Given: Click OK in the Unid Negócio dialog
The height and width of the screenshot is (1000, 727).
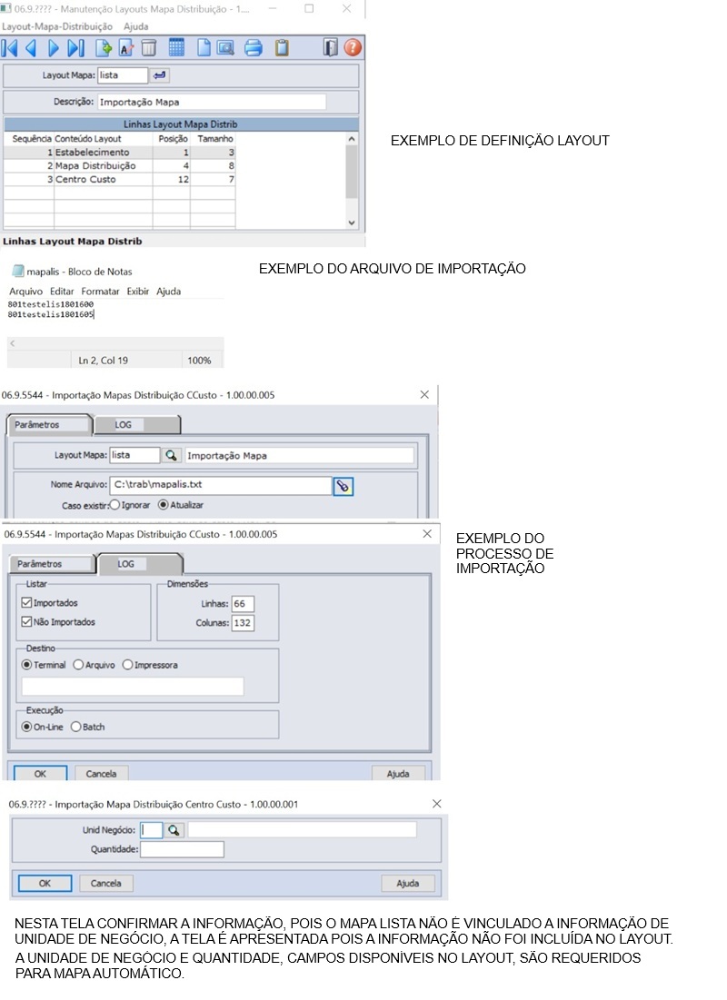Looking at the screenshot, I should [45, 884].
